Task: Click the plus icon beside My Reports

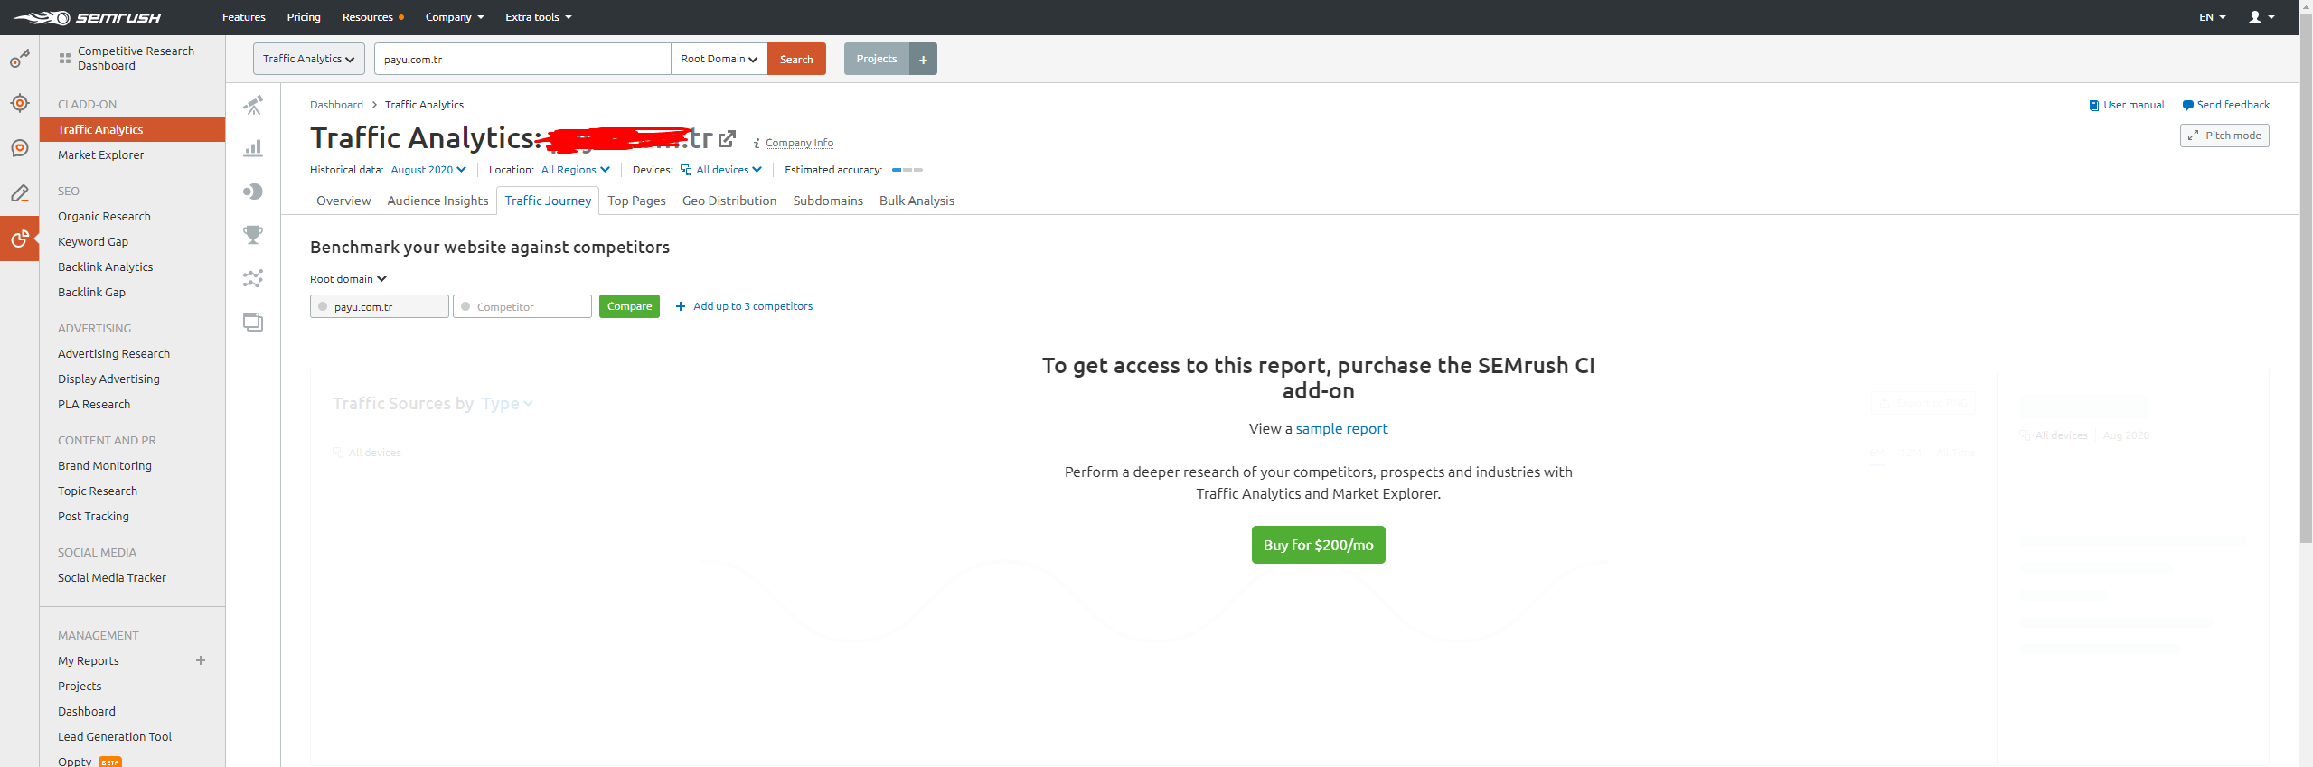Action: coord(201,660)
